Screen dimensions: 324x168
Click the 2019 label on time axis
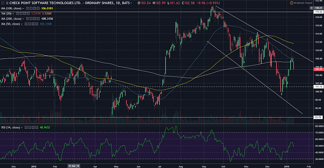[287, 166]
